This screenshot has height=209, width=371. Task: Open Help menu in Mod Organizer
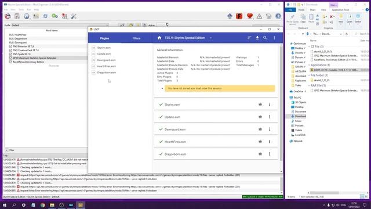tap(36, 10)
